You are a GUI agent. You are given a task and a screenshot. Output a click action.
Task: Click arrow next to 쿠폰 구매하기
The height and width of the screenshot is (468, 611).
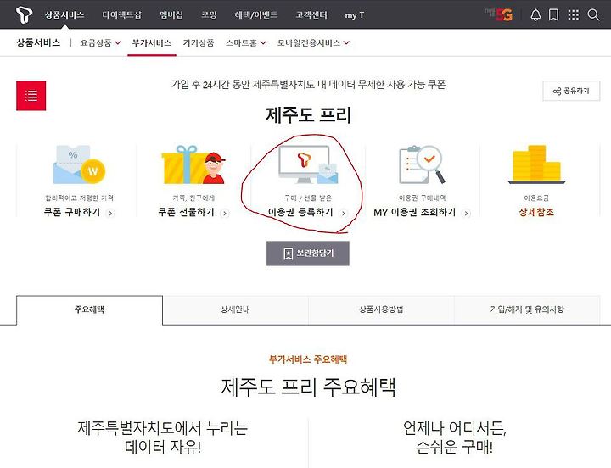click(110, 214)
